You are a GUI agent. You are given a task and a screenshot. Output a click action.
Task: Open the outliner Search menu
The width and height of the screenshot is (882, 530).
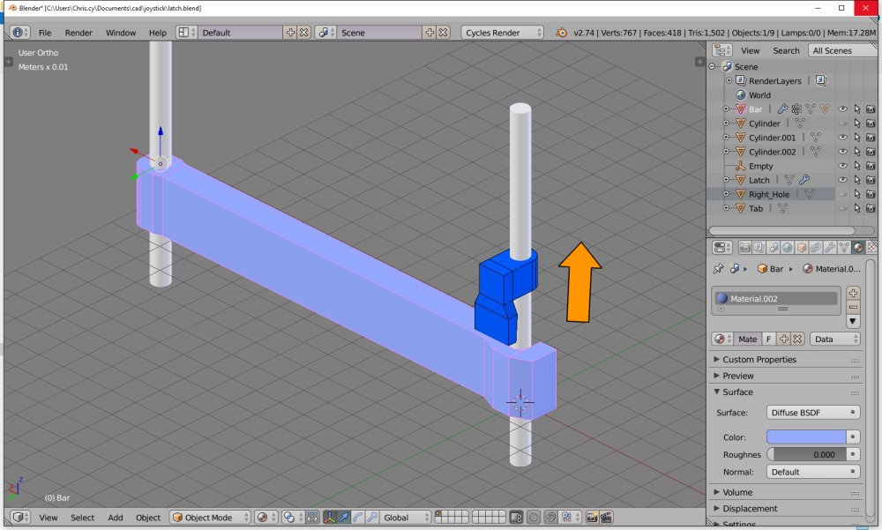(786, 50)
